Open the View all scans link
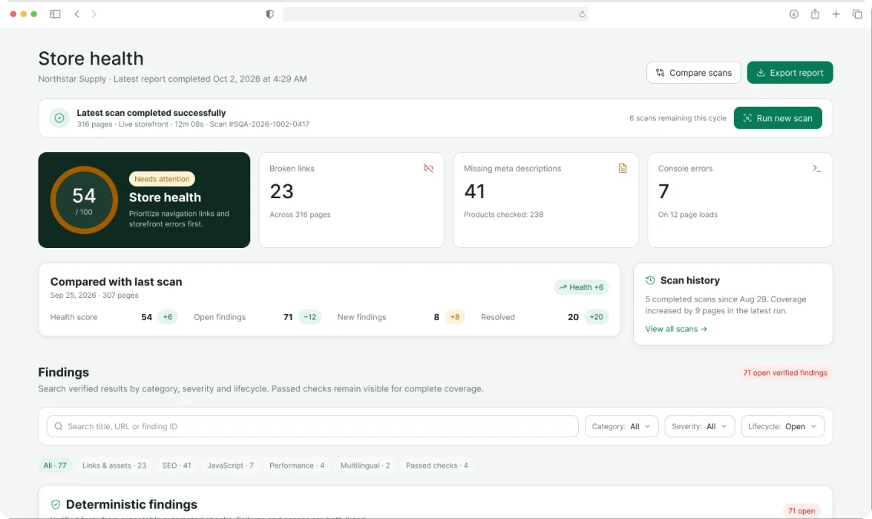 pyautogui.click(x=675, y=329)
